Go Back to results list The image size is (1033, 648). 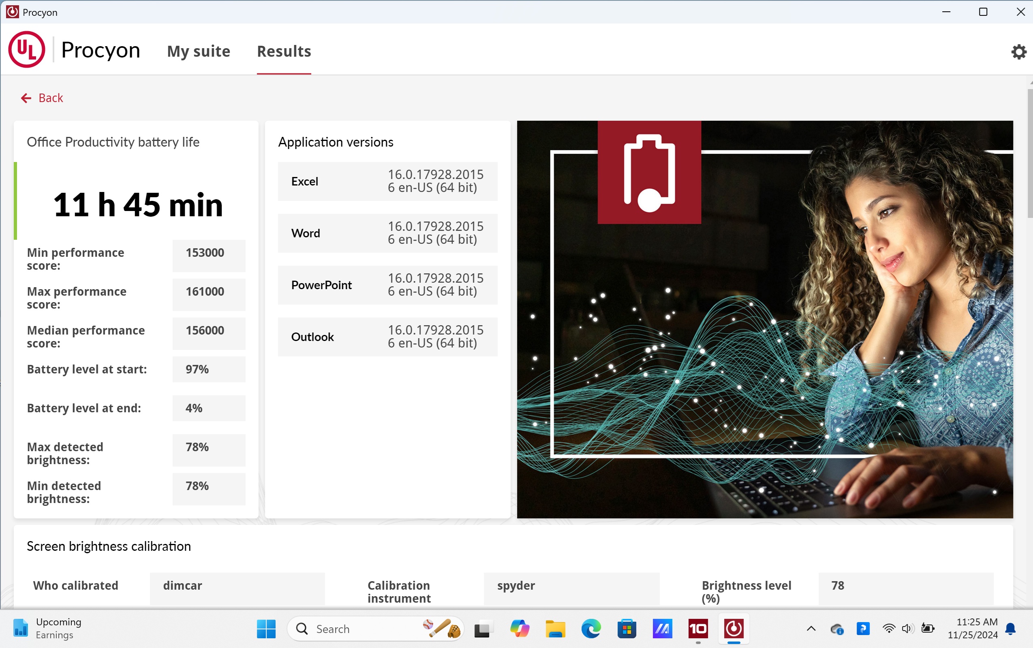point(43,98)
